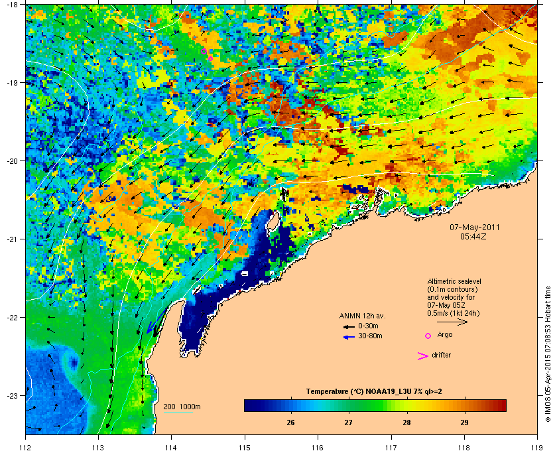Click the temperature color bar

[375, 405]
